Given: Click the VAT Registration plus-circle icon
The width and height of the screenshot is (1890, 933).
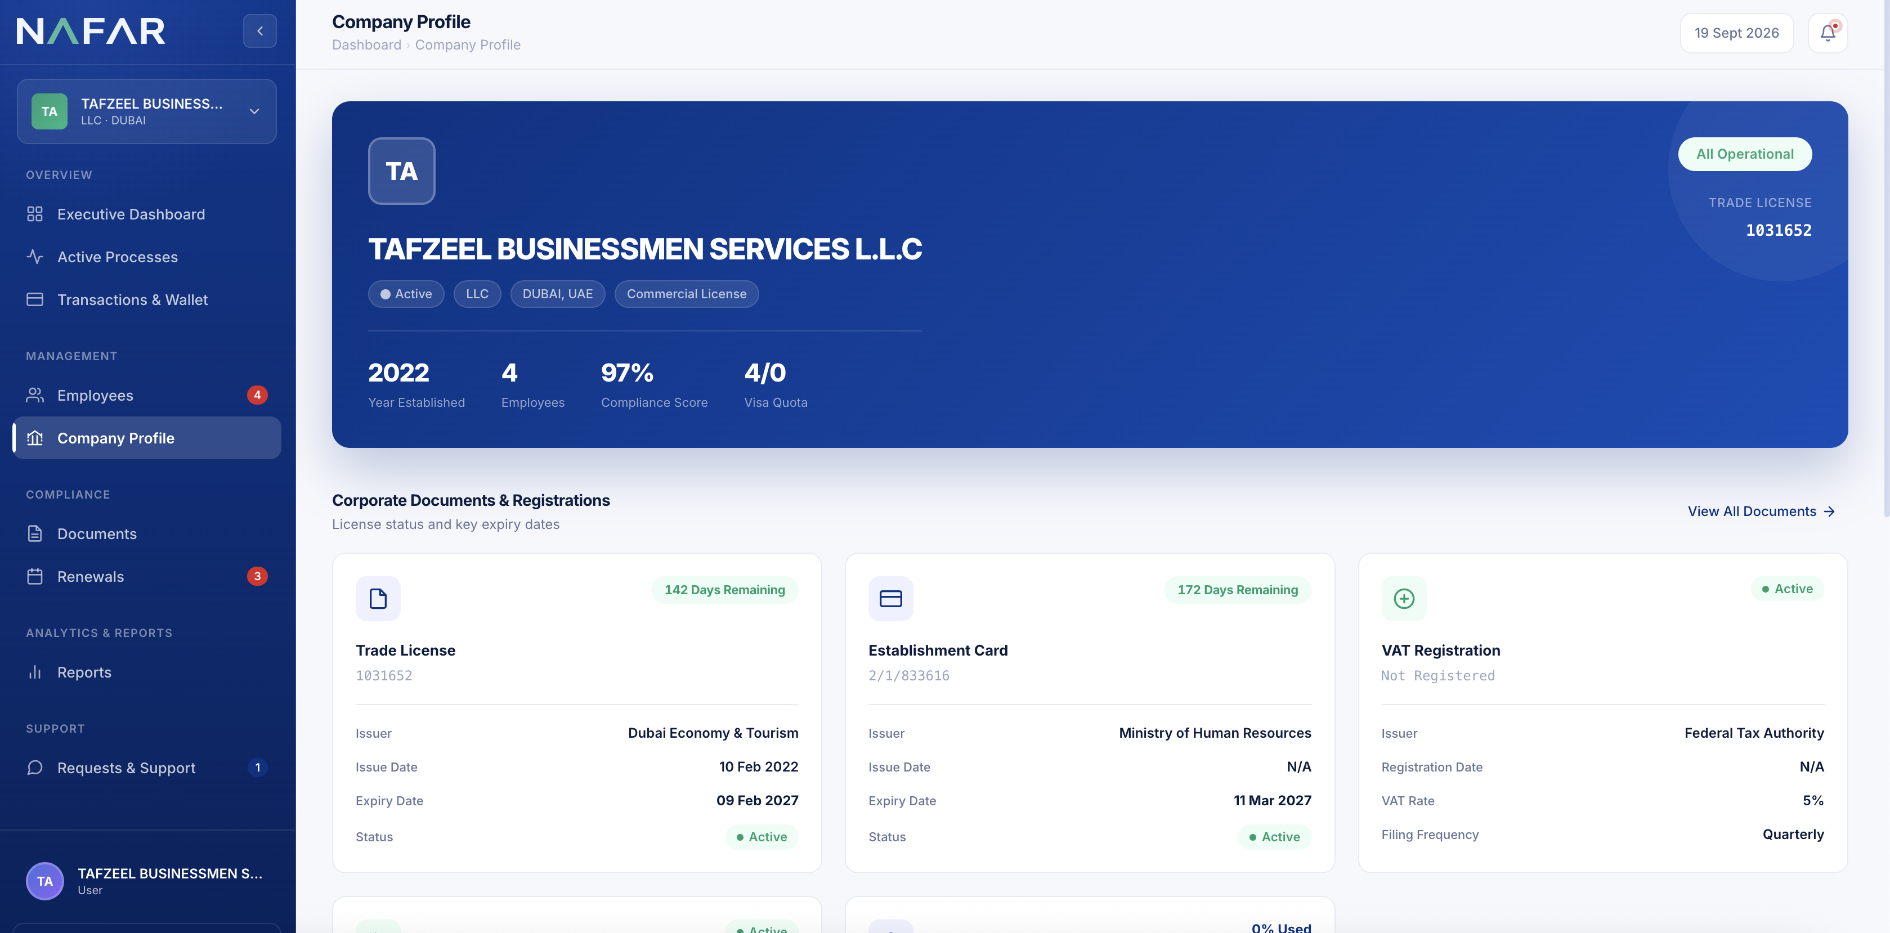Looking at the screenshot, I should [x=1404, y=599].
